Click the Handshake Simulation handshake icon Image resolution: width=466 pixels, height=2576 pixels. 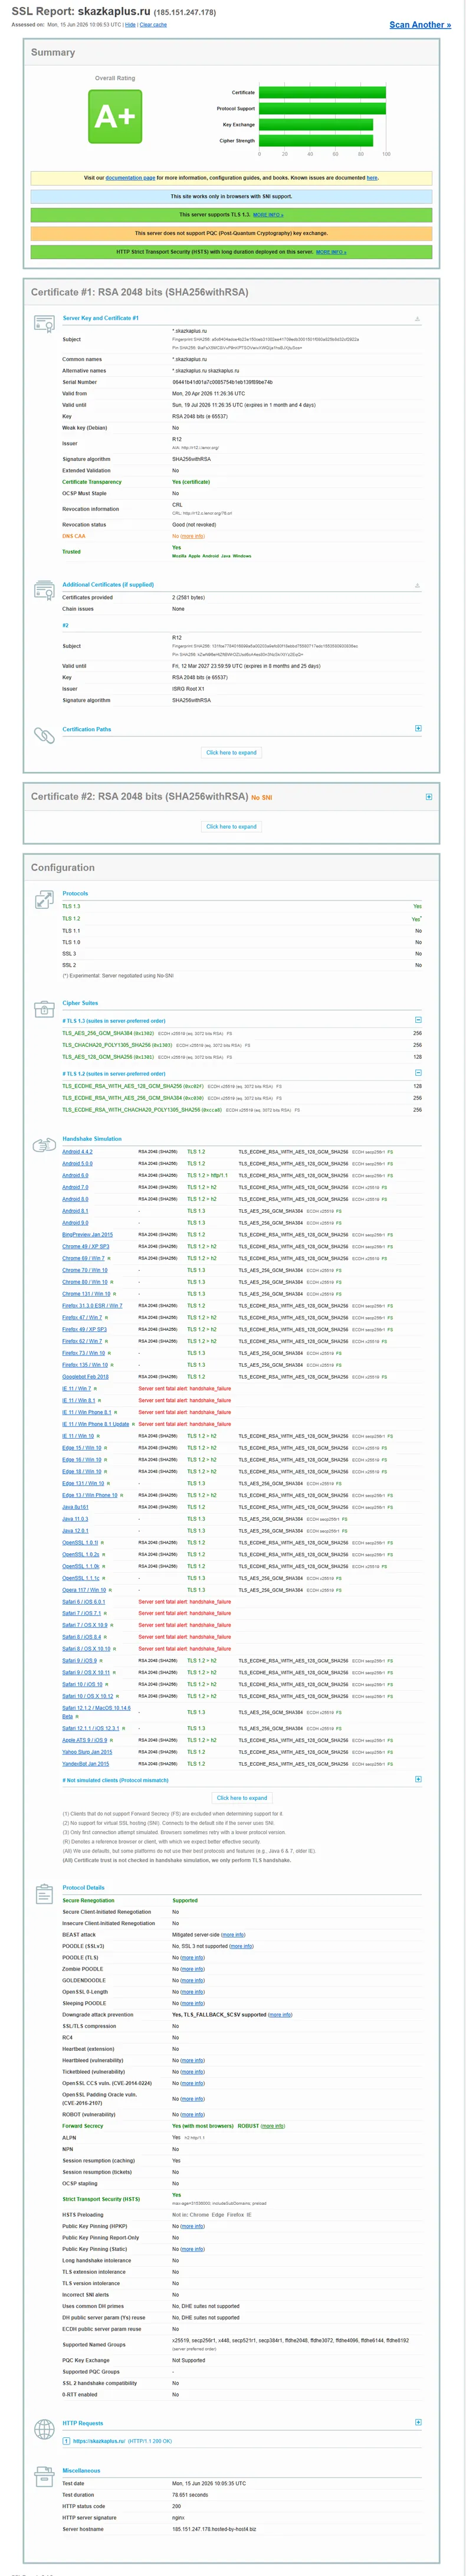pos(44,1145)
